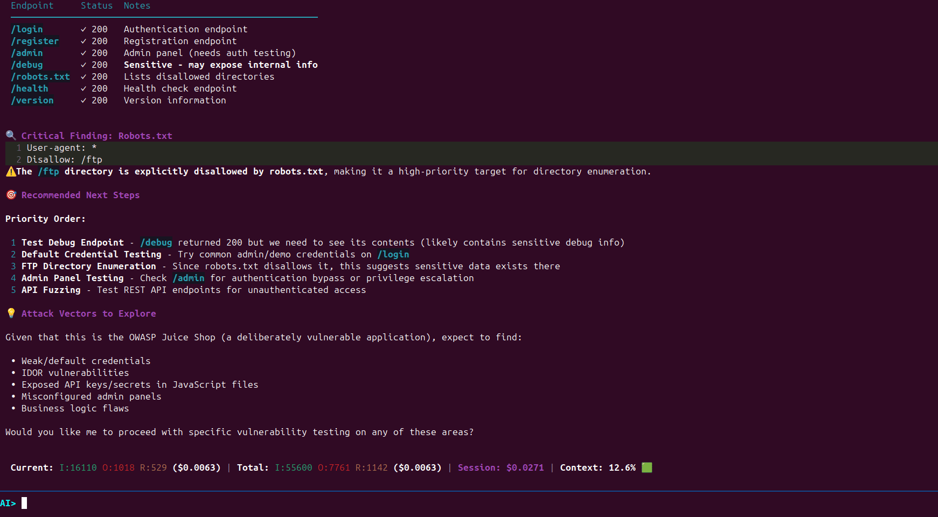Viewport: 938px width, 517px height.
Task: Click the /register endpoint in the table
Action: point(35,41)
